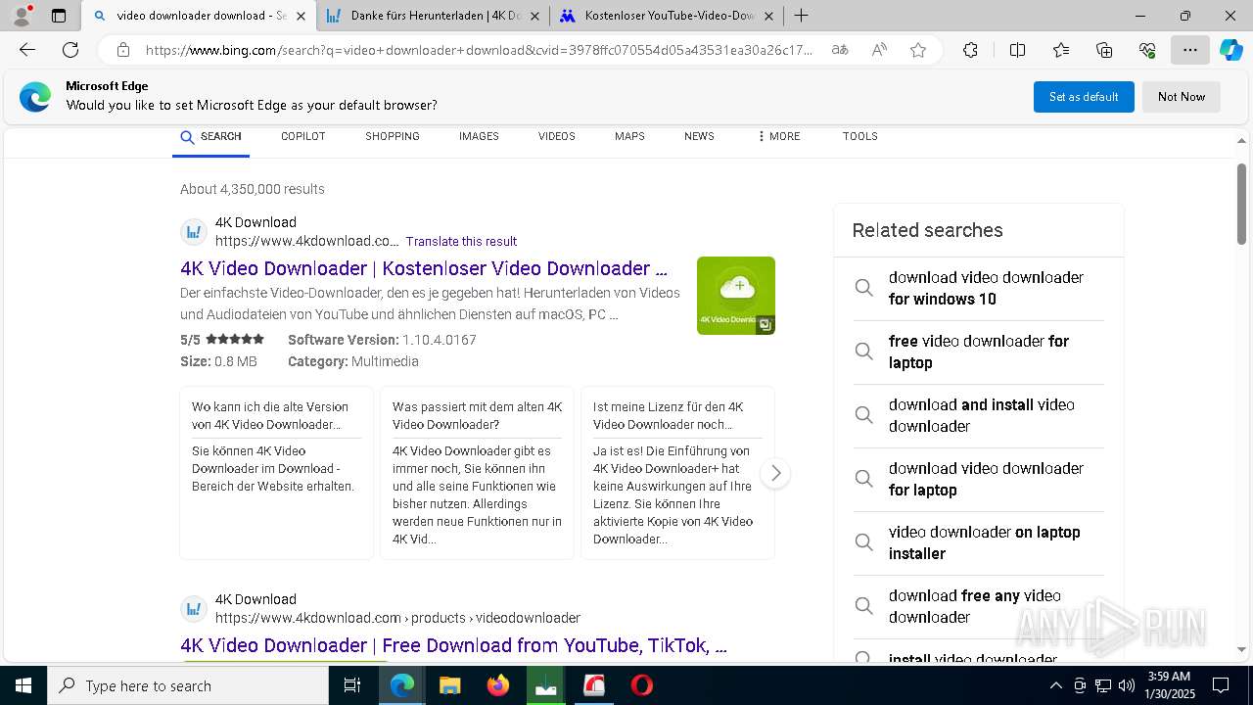Open the Collections panel
The image size is (1253, 705).
tap(1104, 50)
